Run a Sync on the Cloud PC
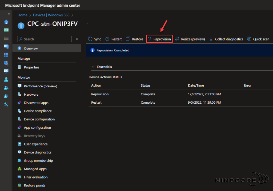Screen dimensions: 273x191 click(x=95, y=39)
